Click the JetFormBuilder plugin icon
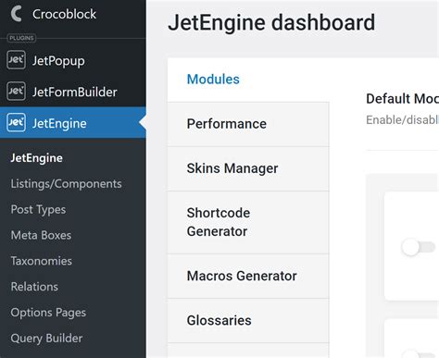Screen dimensions: 439x358 pos(16,92)
